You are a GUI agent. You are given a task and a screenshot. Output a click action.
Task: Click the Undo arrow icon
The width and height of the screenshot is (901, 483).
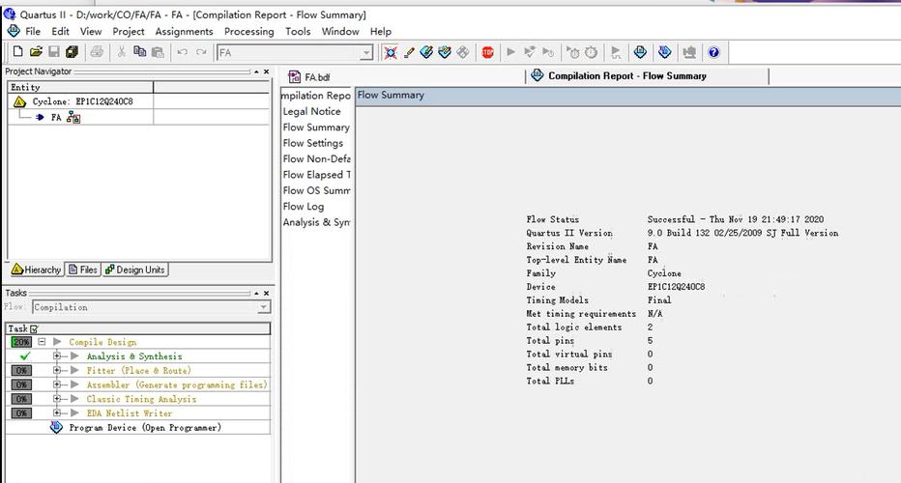click(182, 52)
